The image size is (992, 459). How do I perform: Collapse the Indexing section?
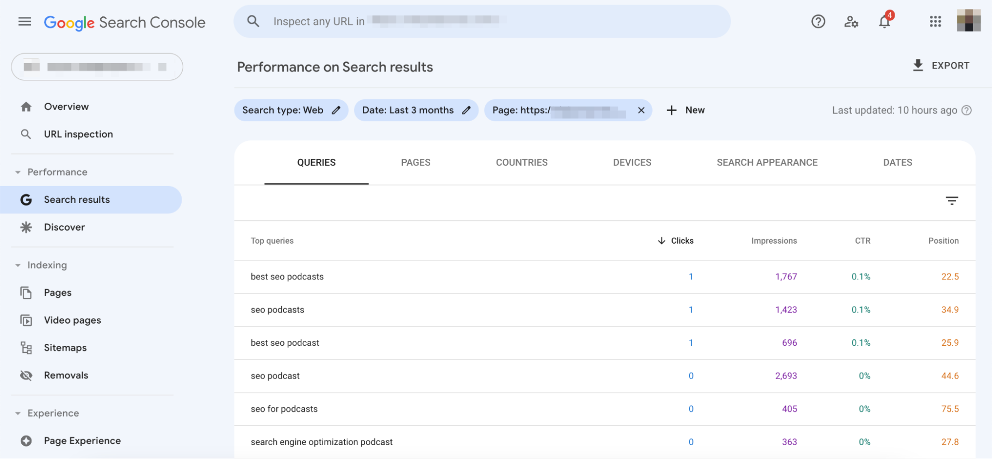pos(18,265)
